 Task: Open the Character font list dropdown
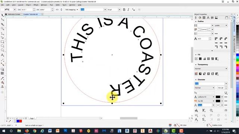click(x=226, y=84)
